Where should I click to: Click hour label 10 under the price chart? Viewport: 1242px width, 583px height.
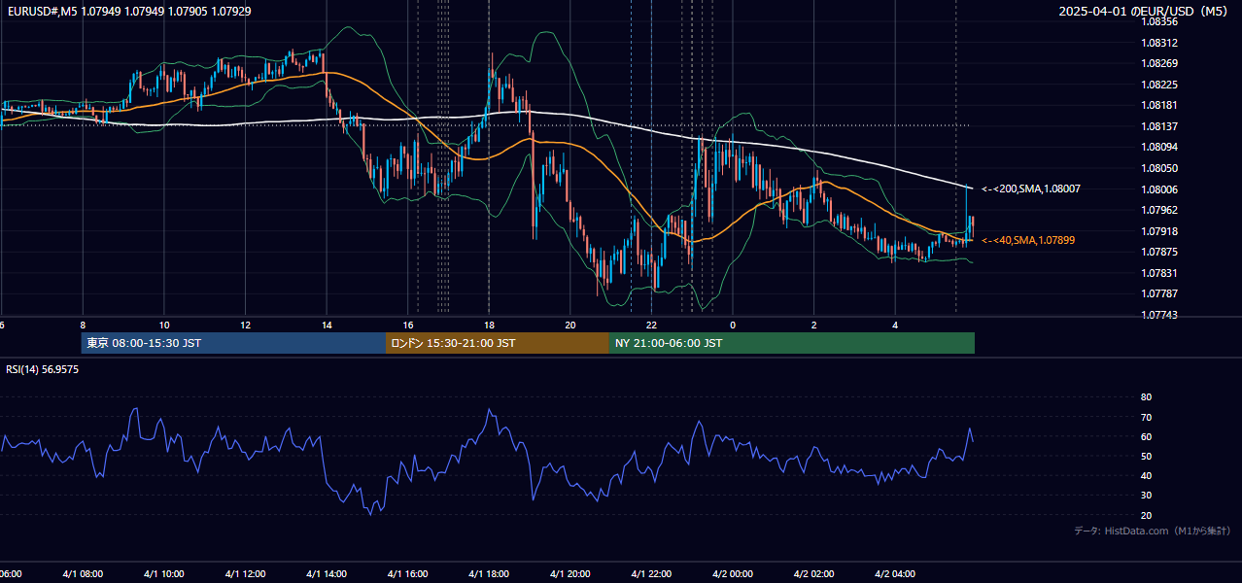point(164,325)
